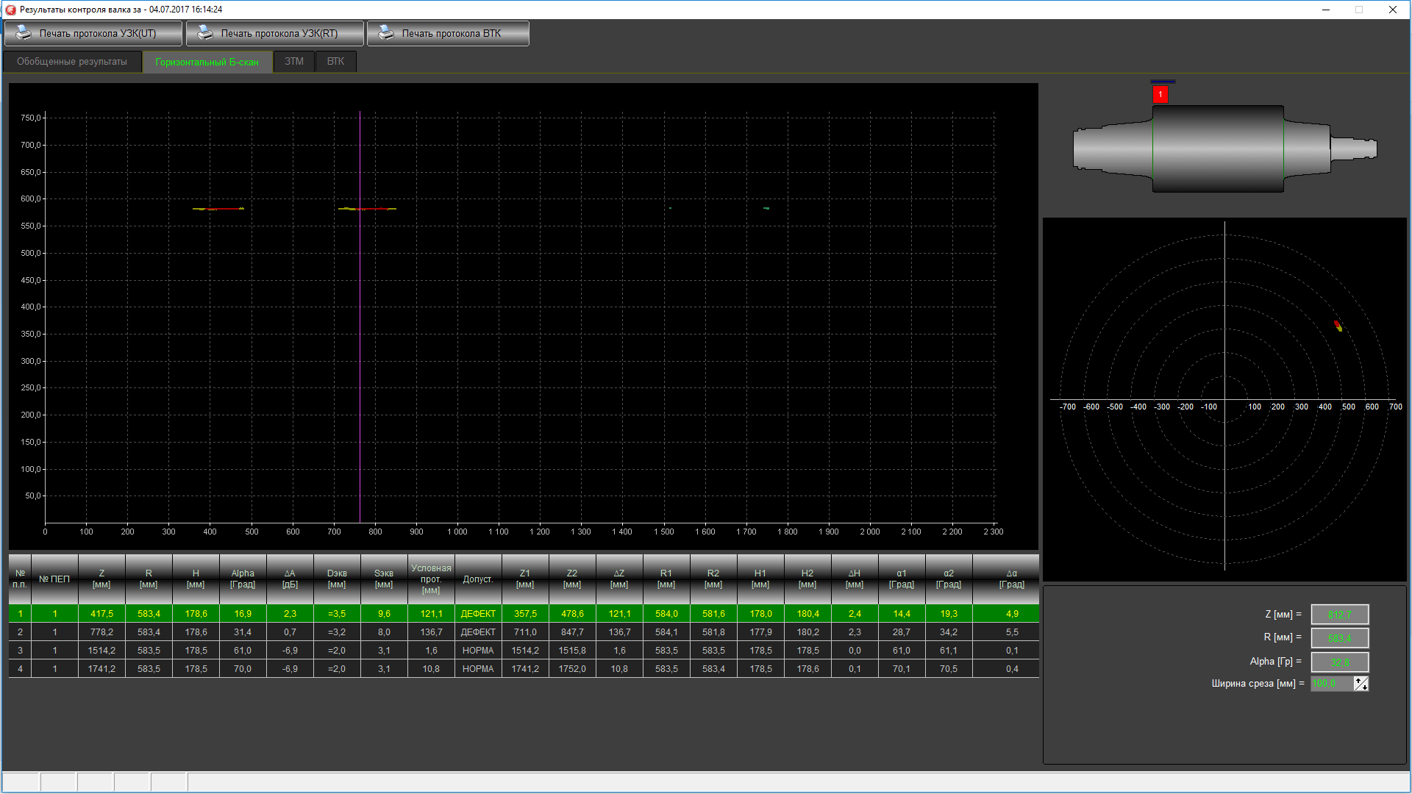Image resolution: width=1412 pixels, height=794 pixels.
Task: Click the H1 [мм] column header
Action: (760, 579)
